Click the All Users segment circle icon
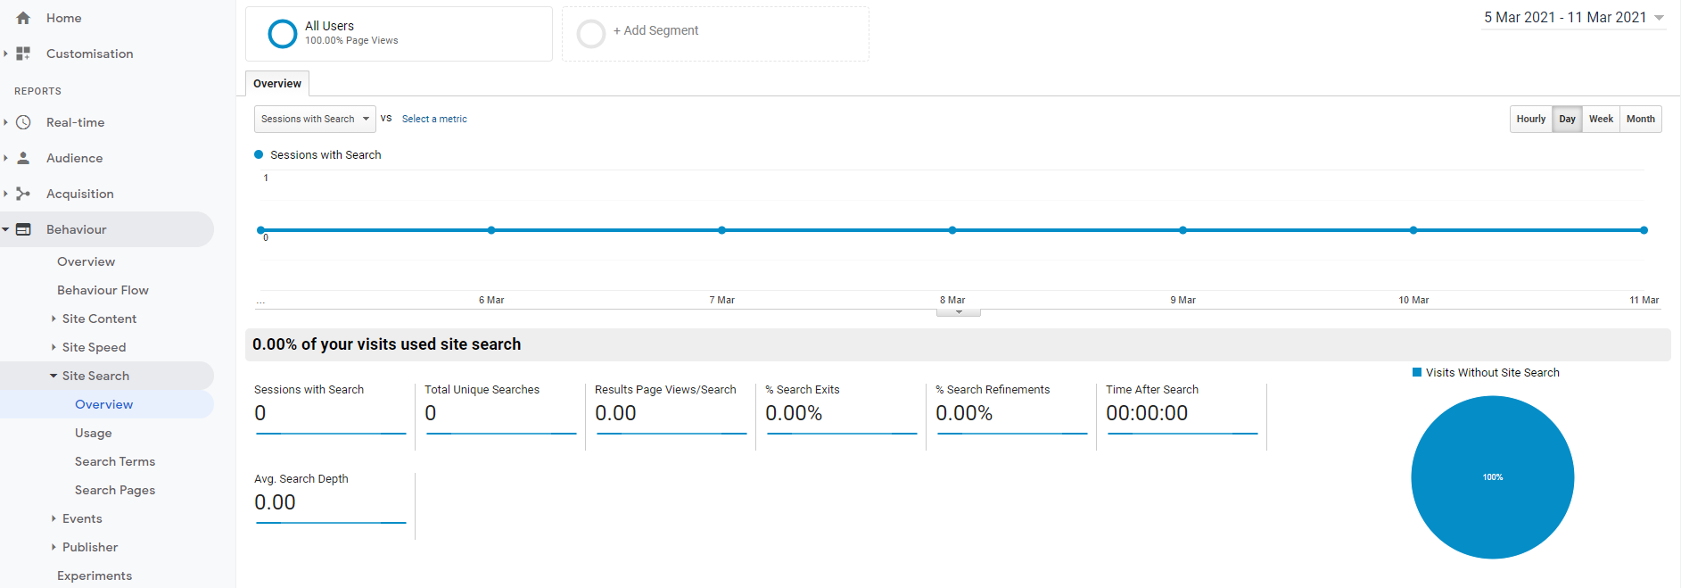This screenshot has height=588, width=1681. pyautogui.click(x=282, y=34)
